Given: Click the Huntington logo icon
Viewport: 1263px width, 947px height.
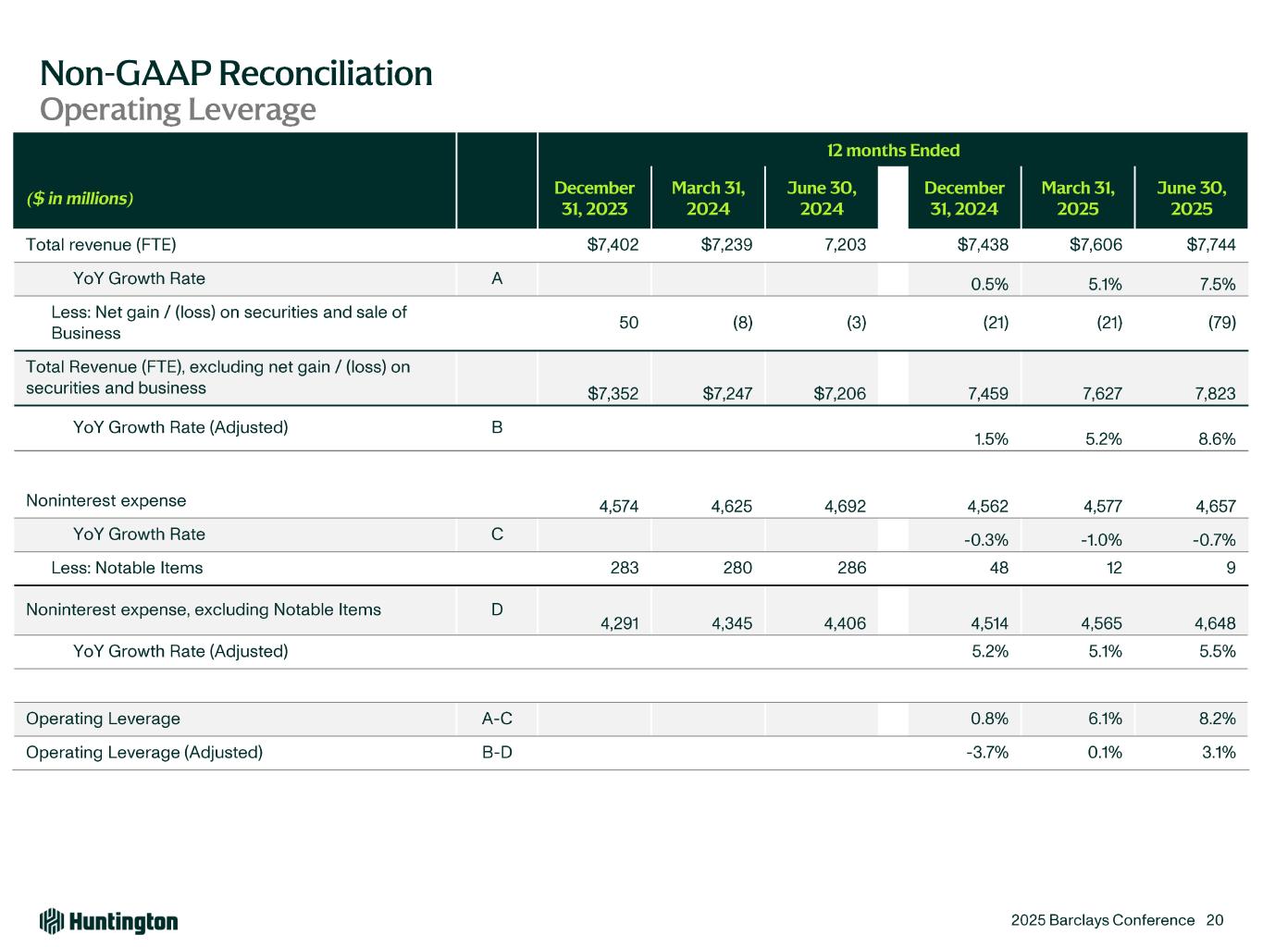Looking at the screenshot, I should pos(52,921).
